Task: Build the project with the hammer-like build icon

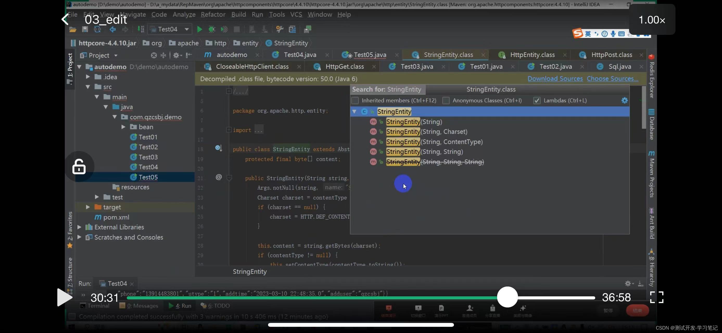Action: [x=141, y=29]
